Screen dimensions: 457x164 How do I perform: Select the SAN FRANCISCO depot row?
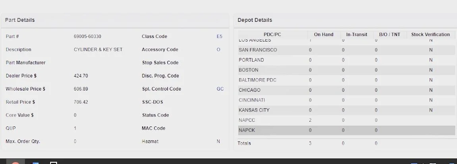258,50
